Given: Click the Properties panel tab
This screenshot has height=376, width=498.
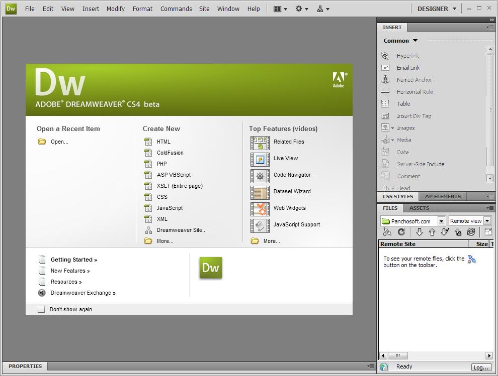Looking at the screenshot, I should (25, 366).
